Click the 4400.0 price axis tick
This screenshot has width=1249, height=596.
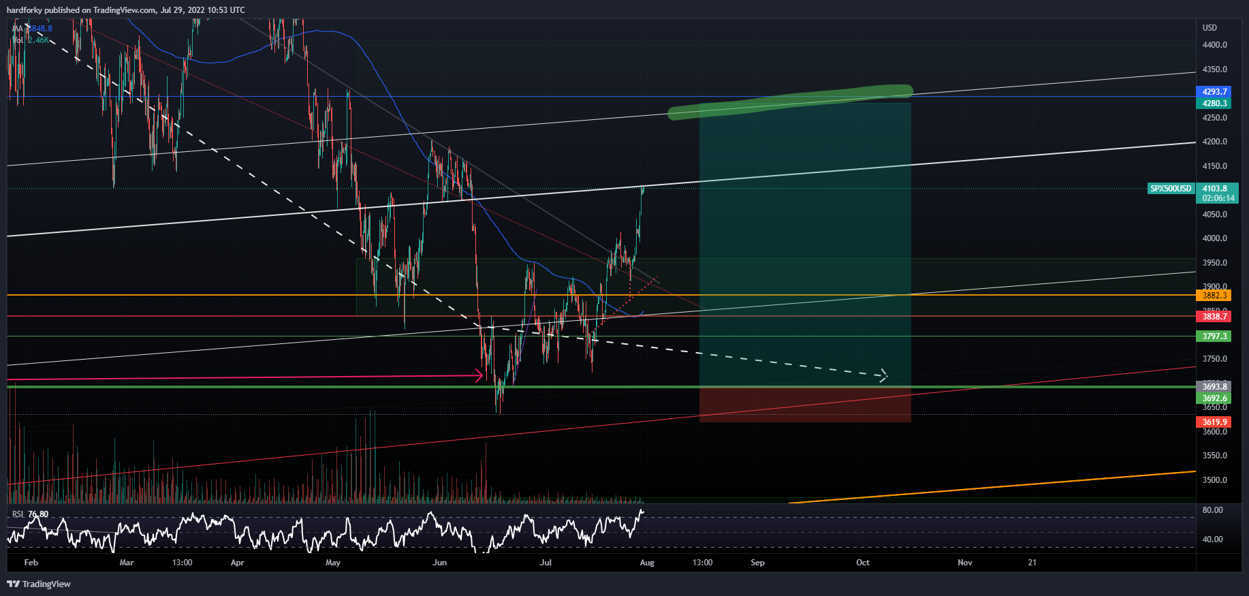(1215, 45)
